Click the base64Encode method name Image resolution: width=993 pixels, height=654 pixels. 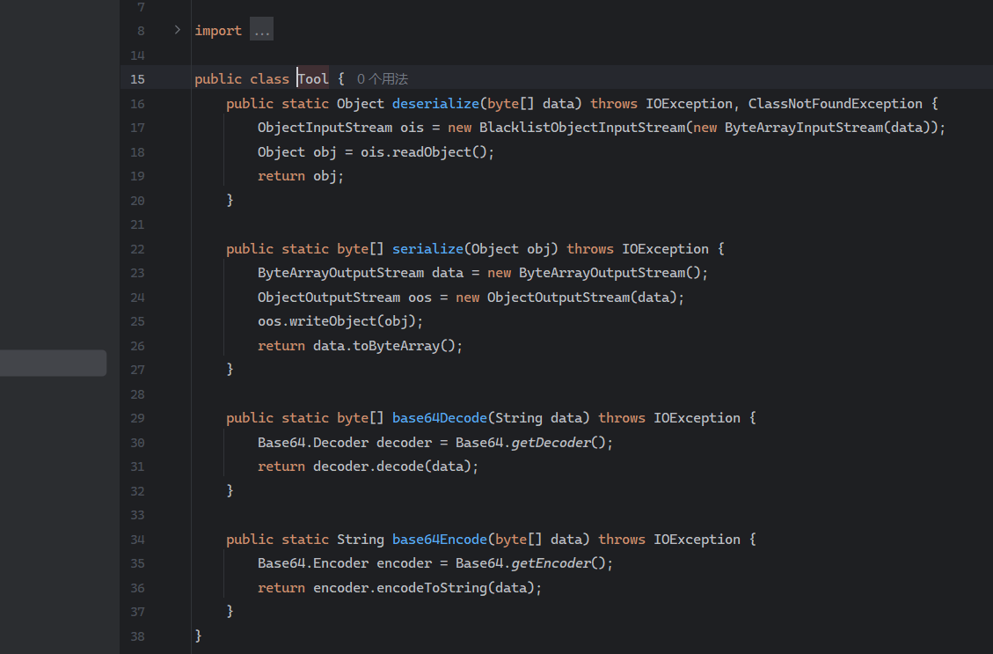point(440,540)
